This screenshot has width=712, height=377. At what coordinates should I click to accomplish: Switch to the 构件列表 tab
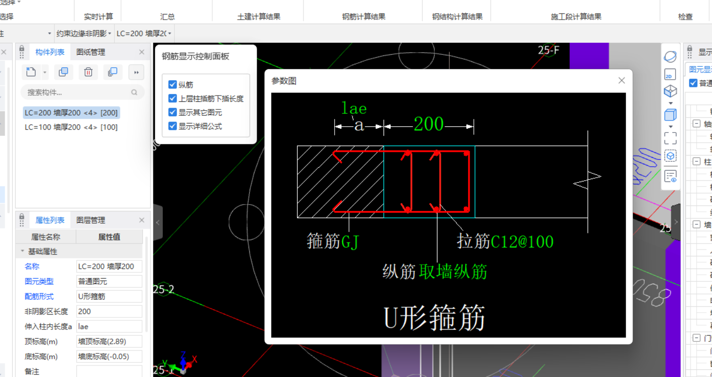(x=50, y=52)
